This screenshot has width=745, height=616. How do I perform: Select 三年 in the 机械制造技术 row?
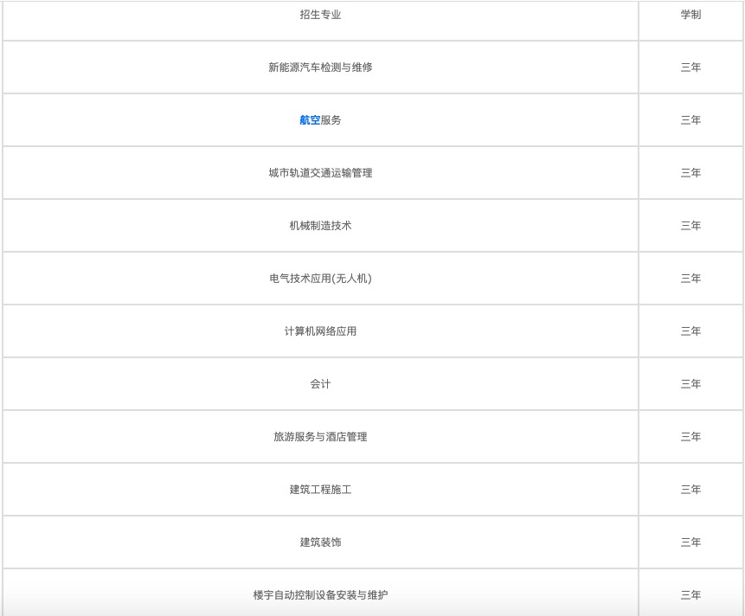(690, 226)
